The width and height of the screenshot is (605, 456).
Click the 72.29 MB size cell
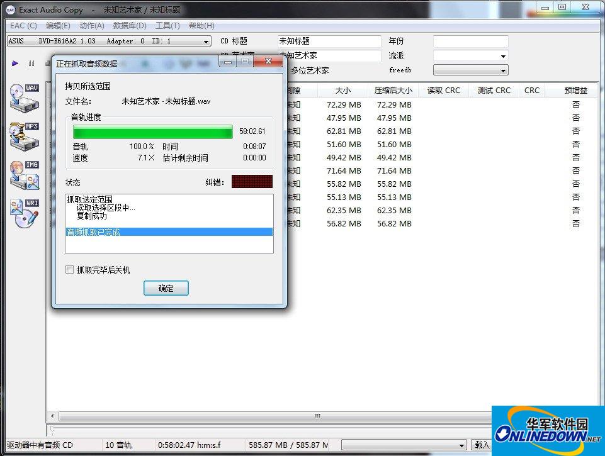(344, 105)
